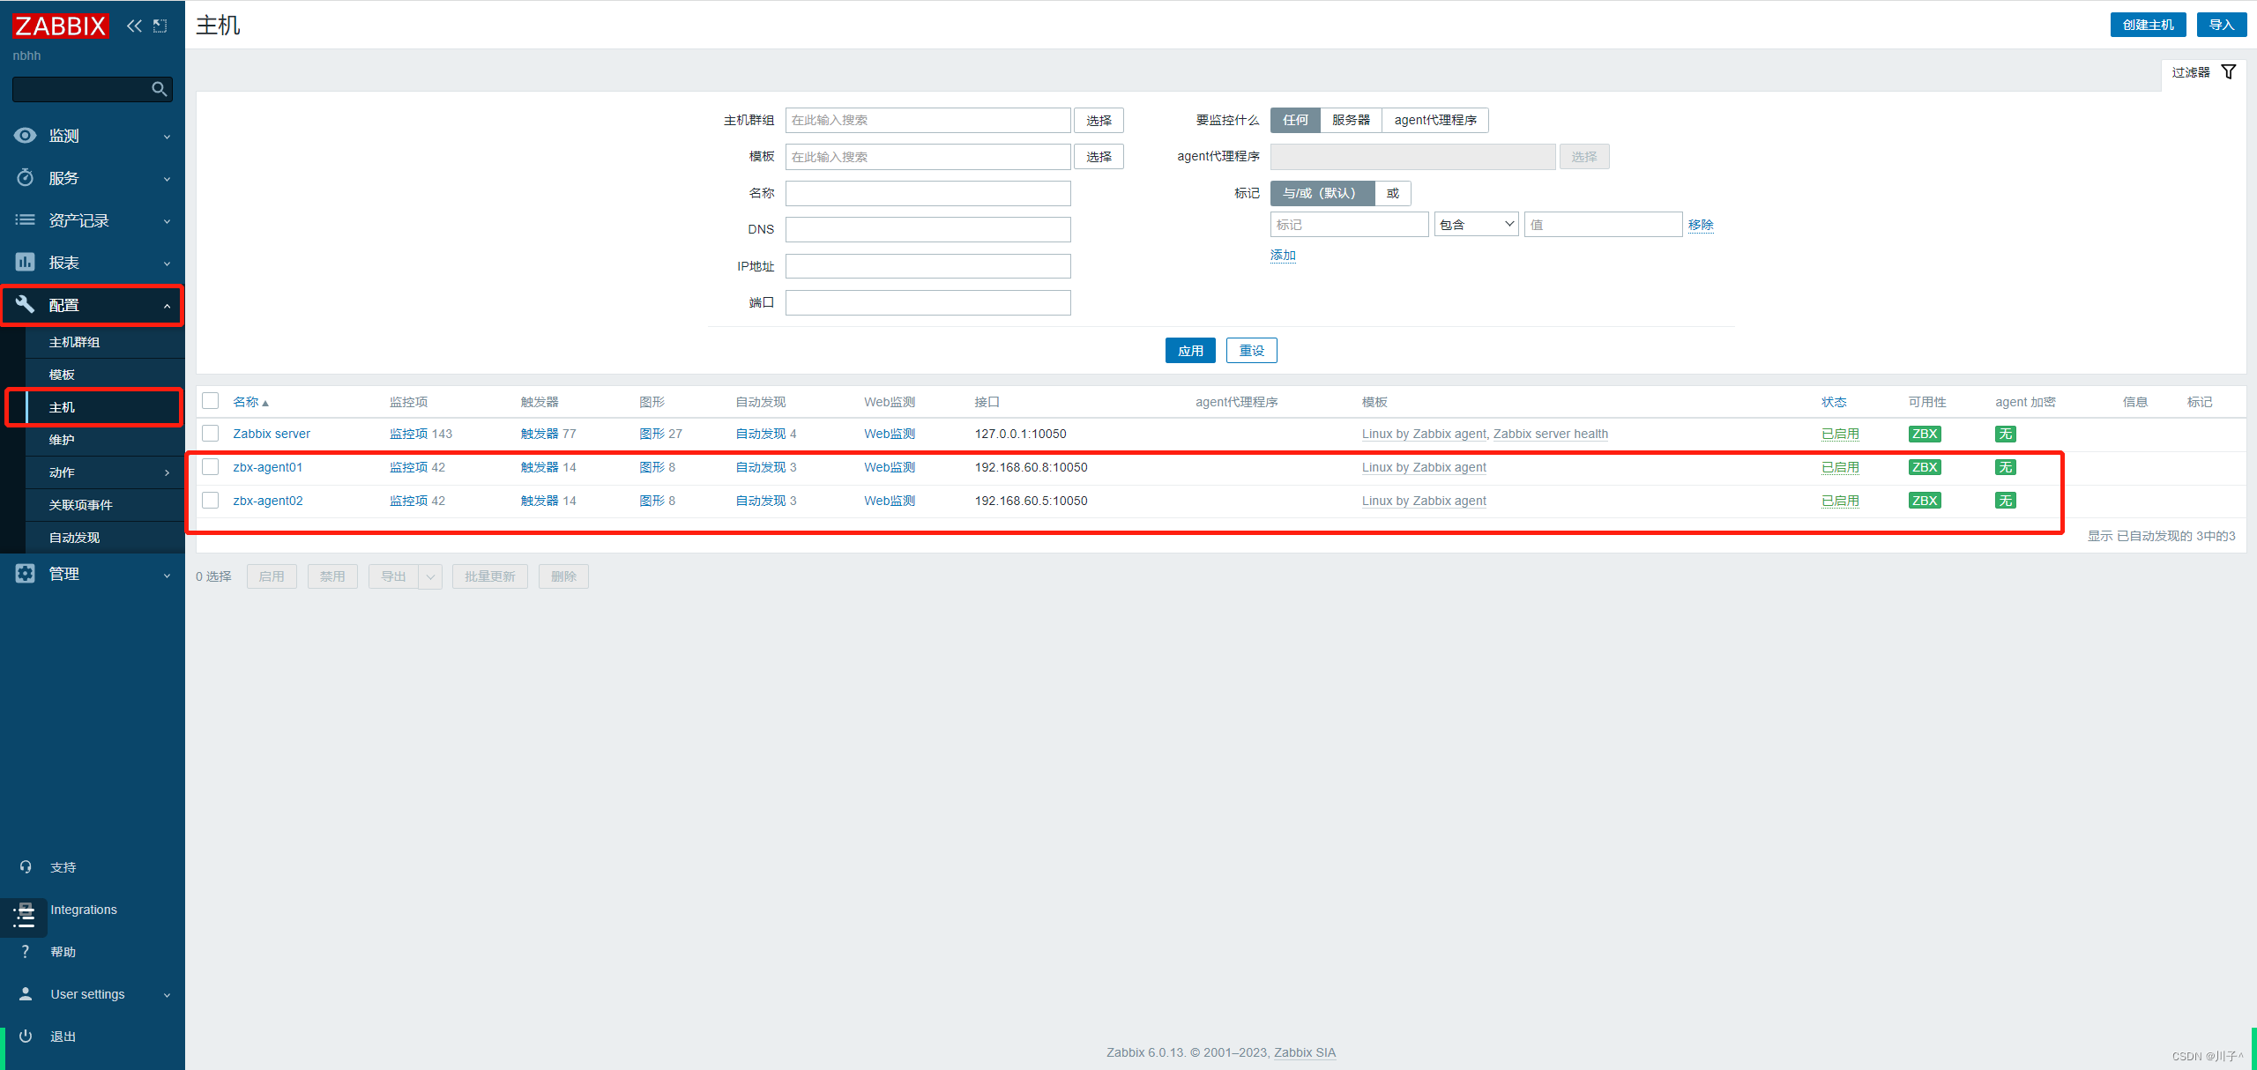Select 任何 monitoring option
Image resolution: width=2257 pixels, height=1070 pixels.
coord(1295,120)
